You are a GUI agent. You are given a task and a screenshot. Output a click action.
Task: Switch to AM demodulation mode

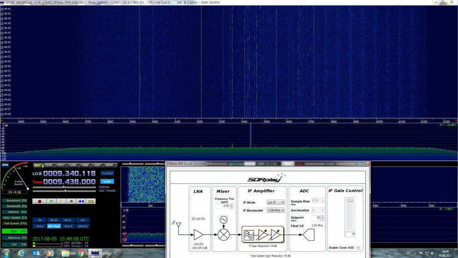(x=39, y=165)
